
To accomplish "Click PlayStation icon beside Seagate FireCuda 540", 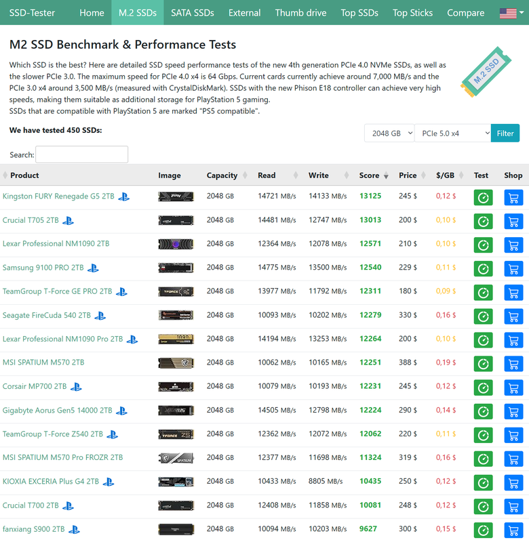I will click(100, 316).
